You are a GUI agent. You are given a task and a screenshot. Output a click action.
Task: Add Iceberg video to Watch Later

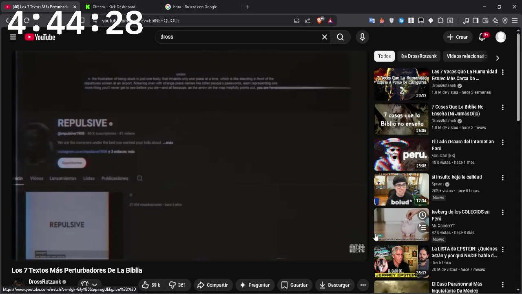(x=422, y=215)
